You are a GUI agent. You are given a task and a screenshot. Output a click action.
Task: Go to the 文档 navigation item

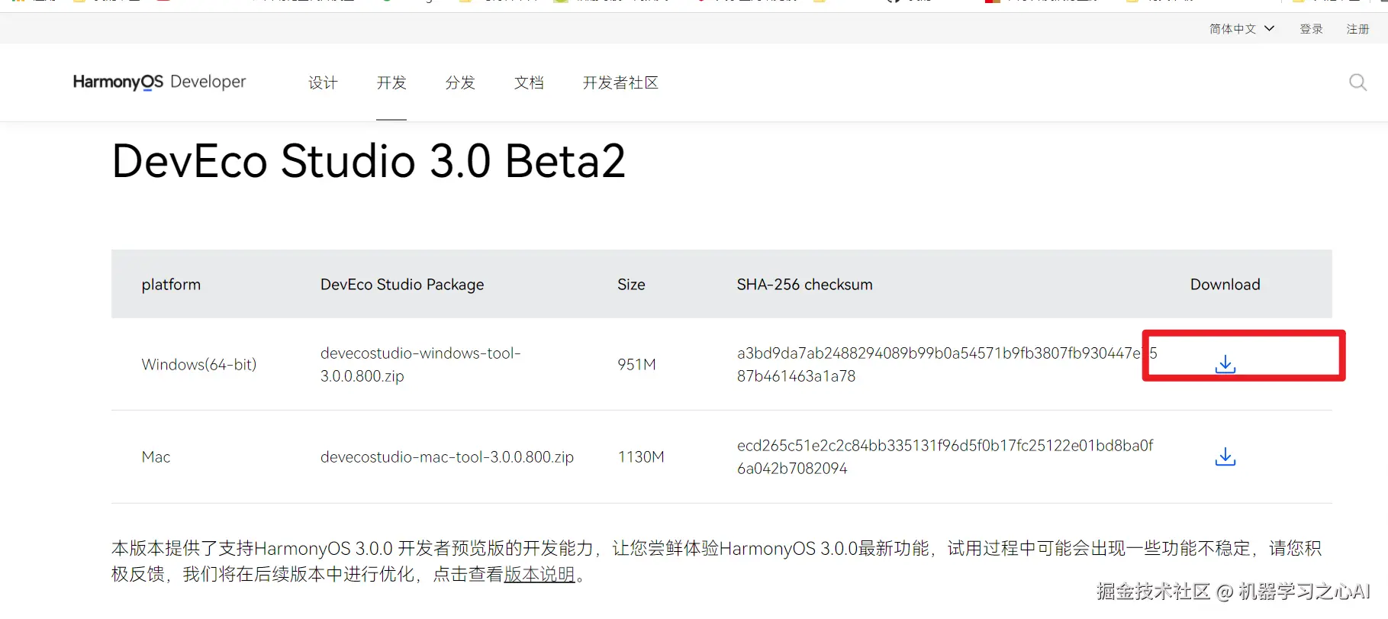(x=529, y=82)
